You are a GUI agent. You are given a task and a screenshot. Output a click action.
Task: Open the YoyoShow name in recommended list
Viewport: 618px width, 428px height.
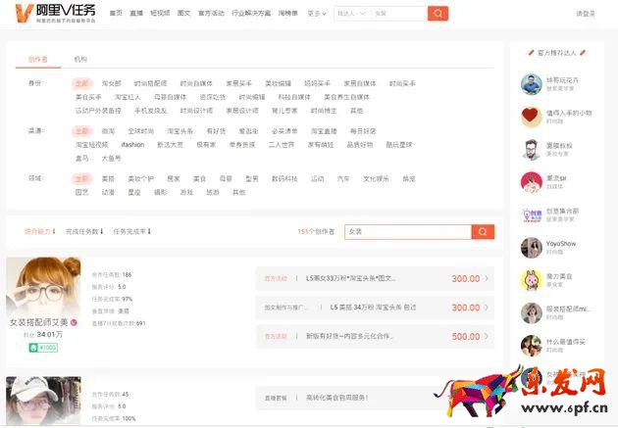coord(561,244)
